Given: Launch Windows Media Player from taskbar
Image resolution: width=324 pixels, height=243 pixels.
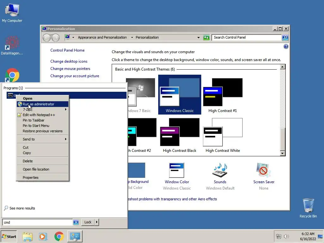Looking at the screenshot, I should [x=43, y=236].
